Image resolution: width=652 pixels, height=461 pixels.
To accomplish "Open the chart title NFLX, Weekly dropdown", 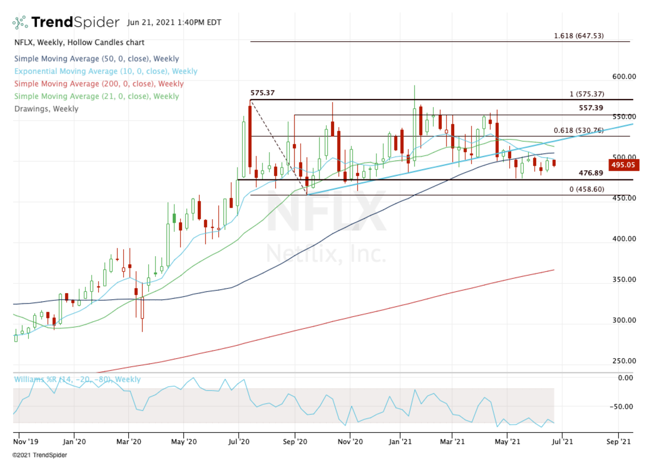I will coord(79,42).
